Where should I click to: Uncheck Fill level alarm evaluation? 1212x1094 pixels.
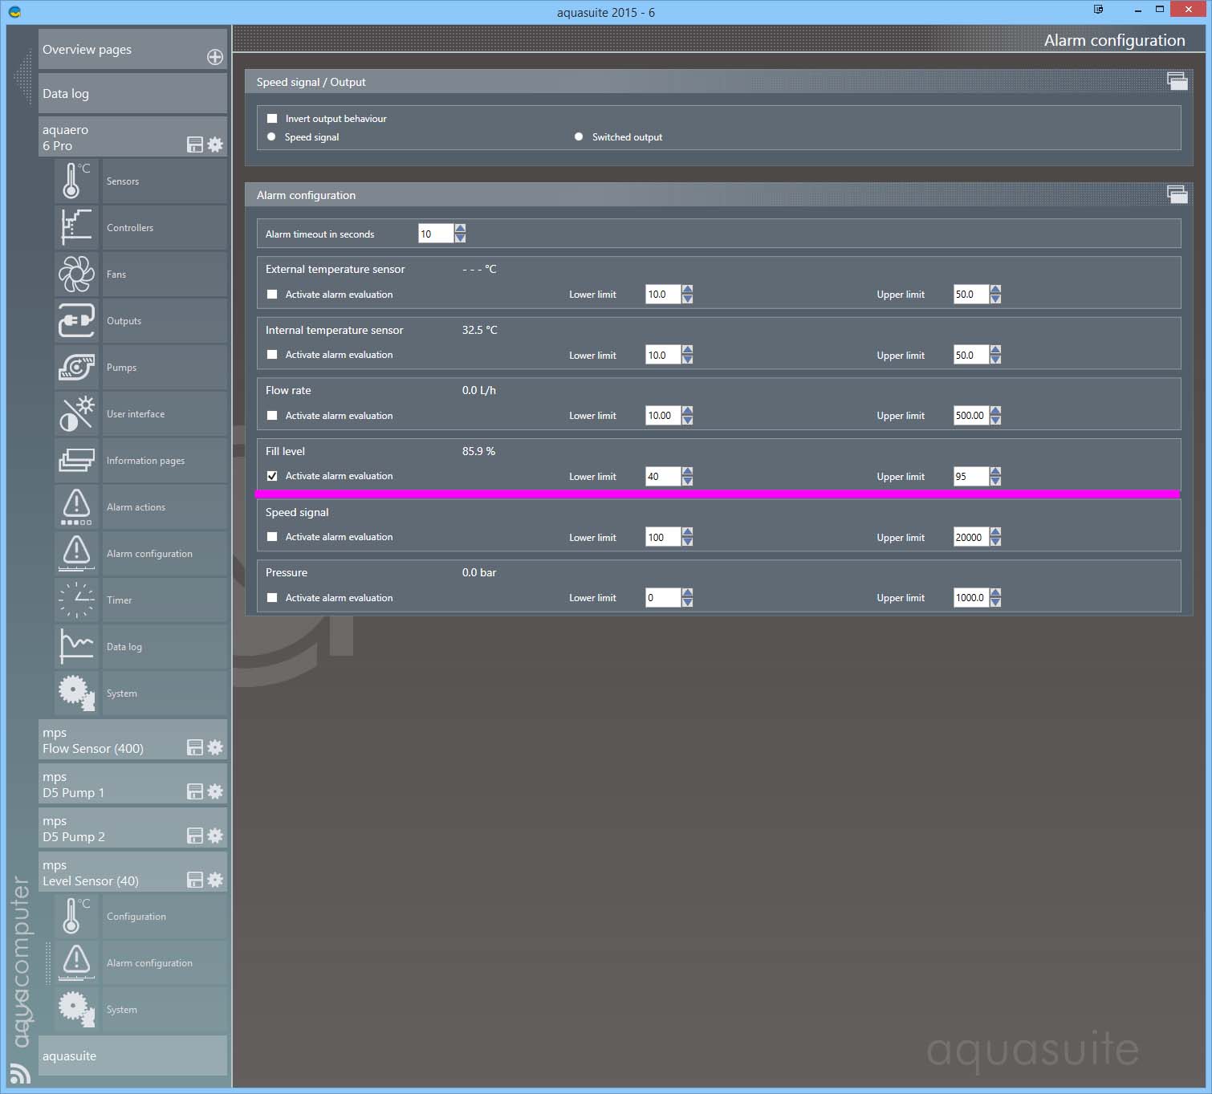coord(272,476)
